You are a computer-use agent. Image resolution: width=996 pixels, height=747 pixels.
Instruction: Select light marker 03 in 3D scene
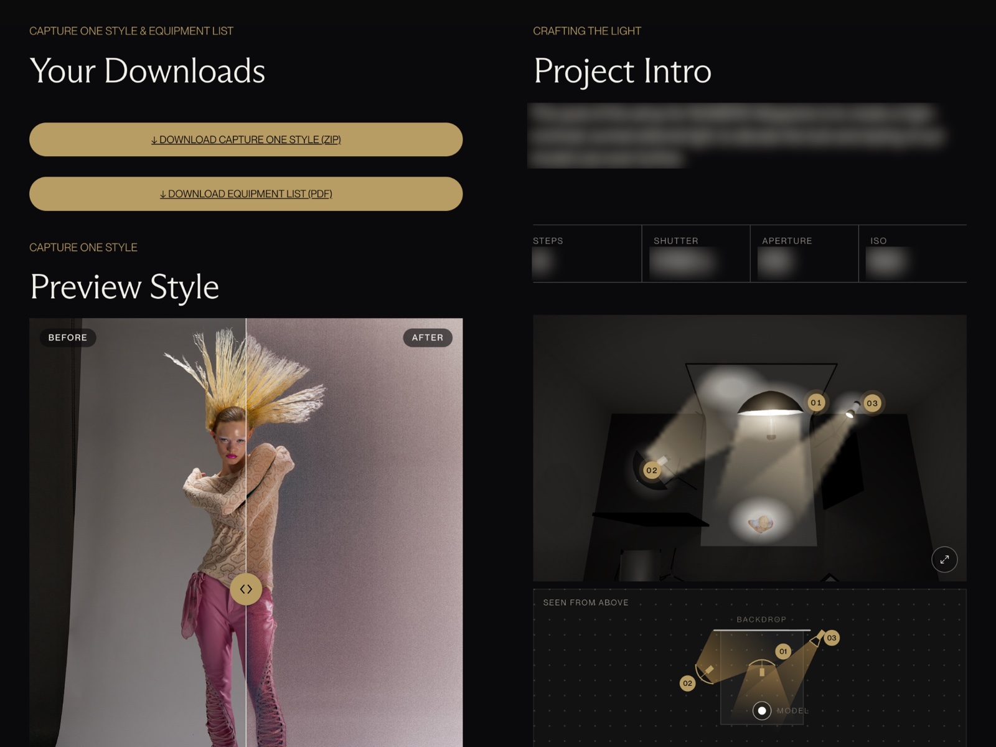(x=872, y=403)
